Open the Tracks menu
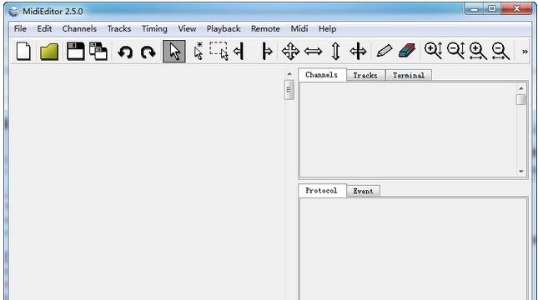 pos(119,29)
